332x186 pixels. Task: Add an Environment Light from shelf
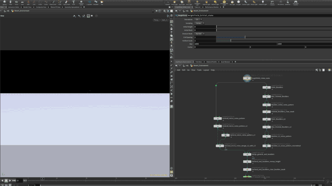(224, 2)
